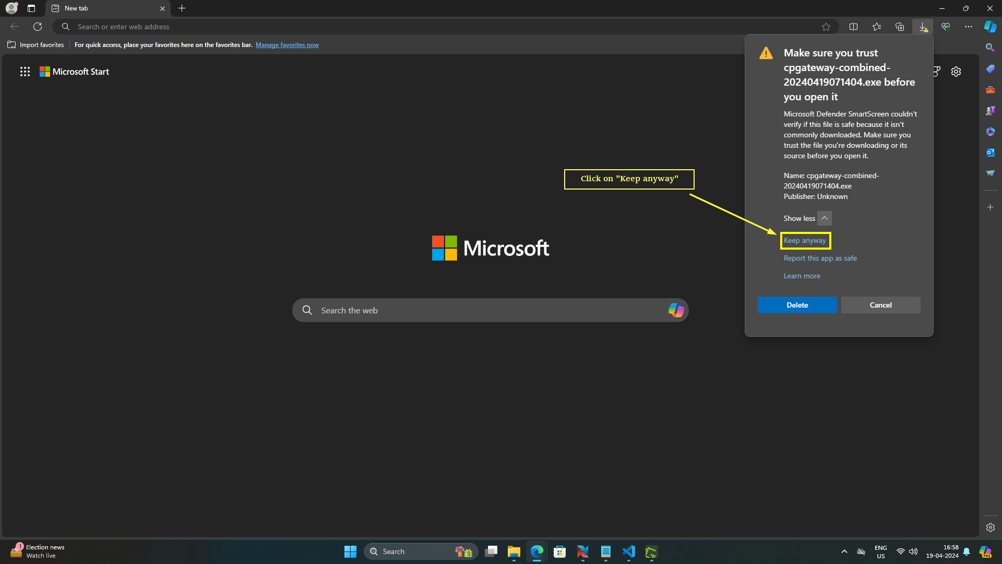The width and height of the screenshot is (1002, 564).
Task: Add page to favorites star icon
Action: pyautogui.click(x=826, y=27)
